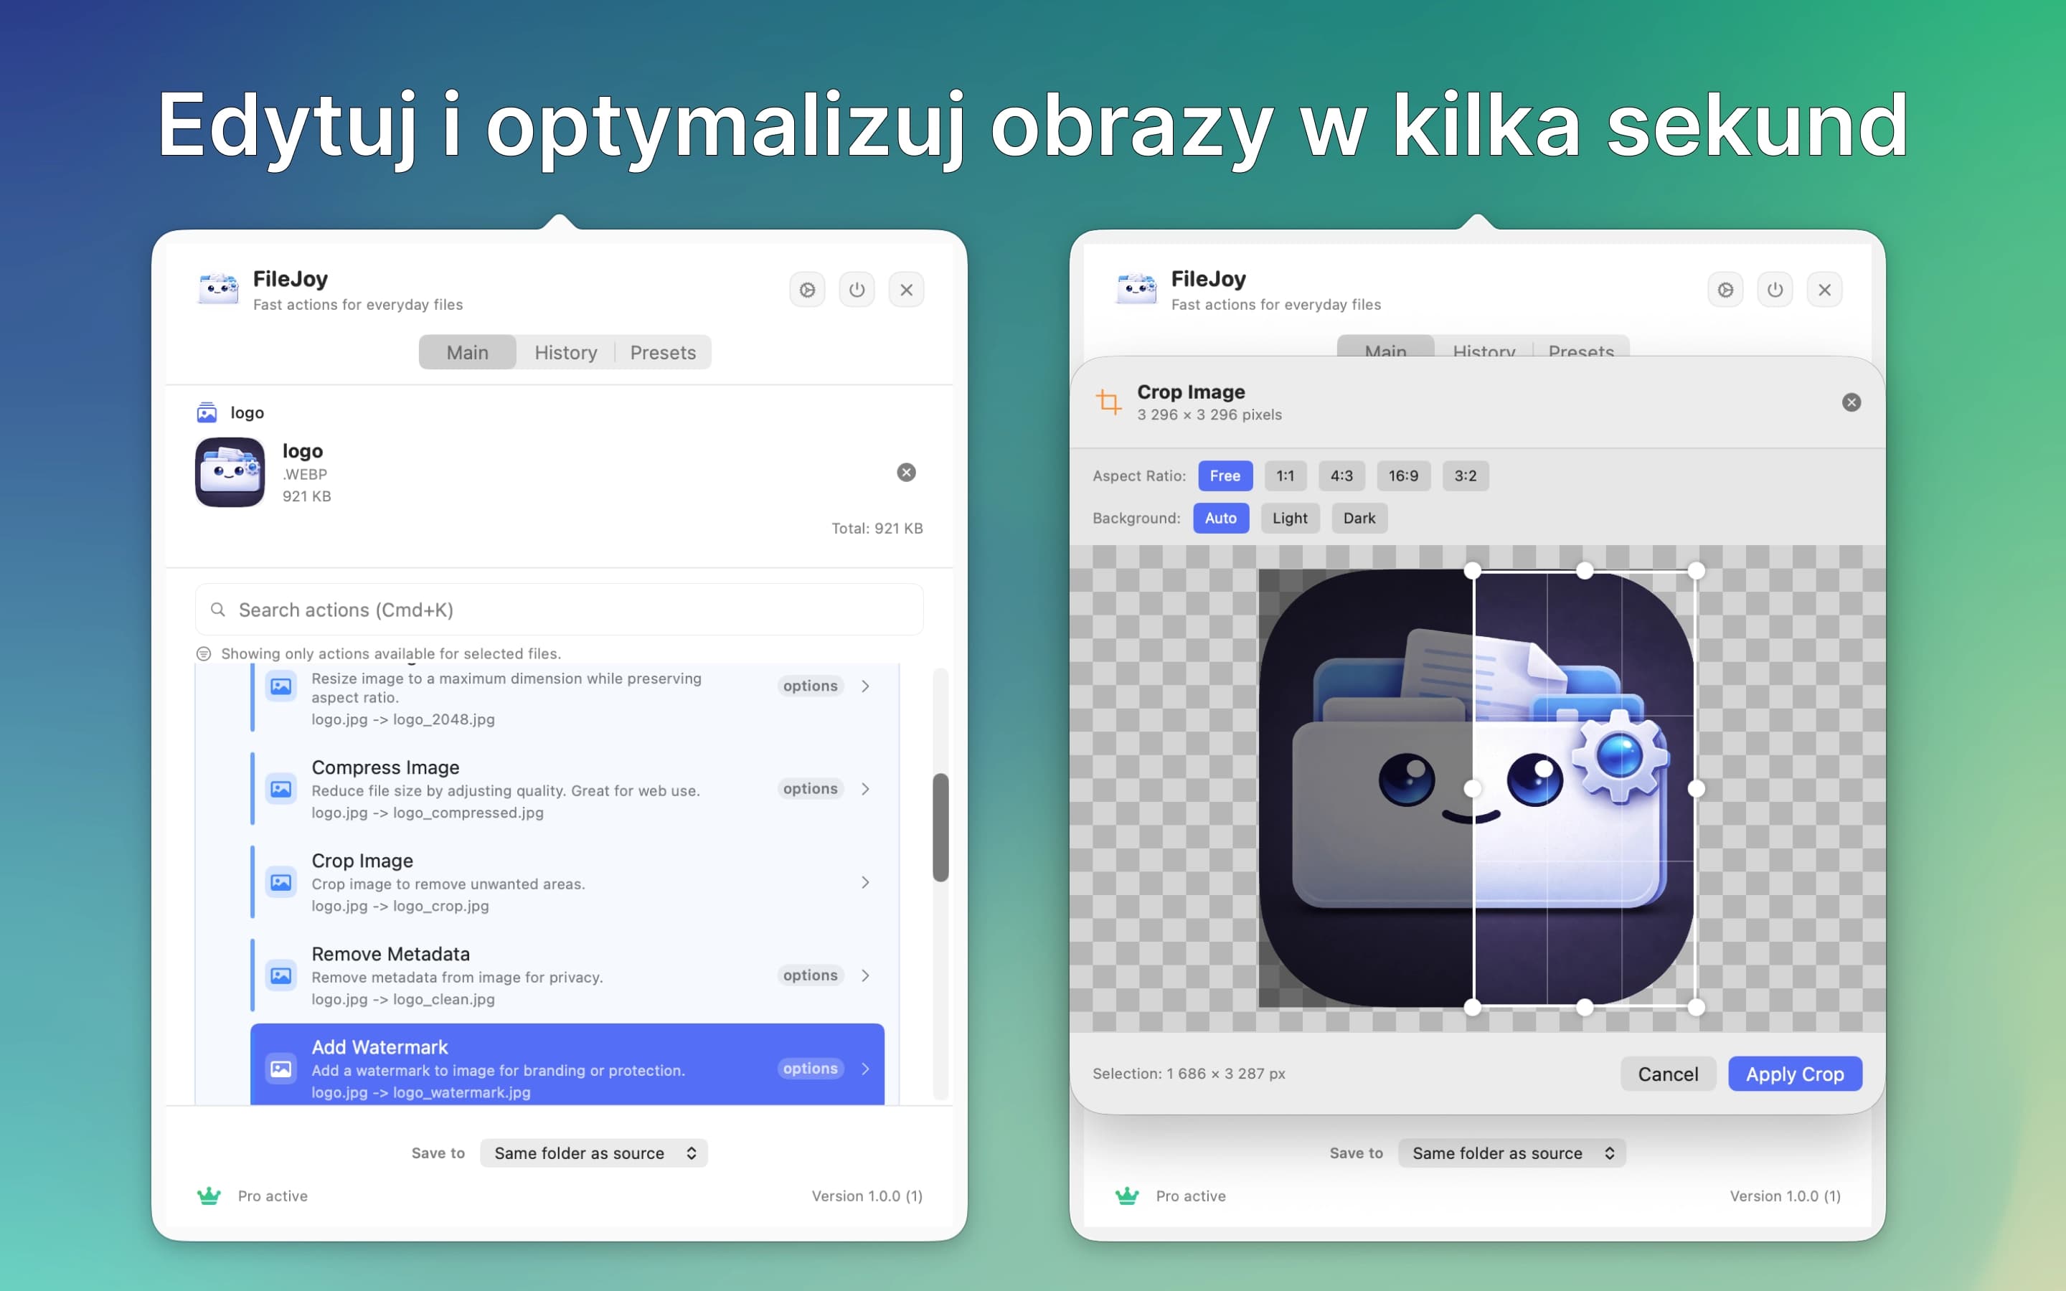
Task: Expand the Remove Metadata options chevron
Action: [x=865, y=974]
